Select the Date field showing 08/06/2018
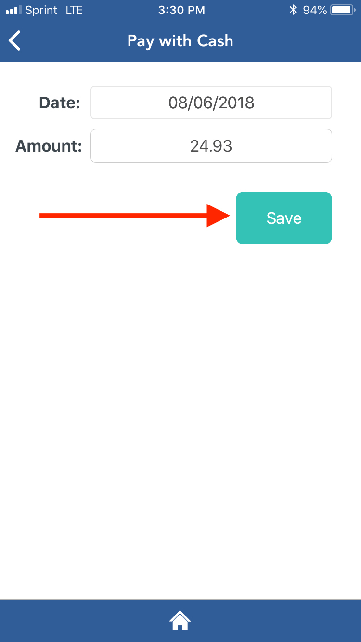Image resolution: width=361 pixels, height=642 pixels. [211, 103]
